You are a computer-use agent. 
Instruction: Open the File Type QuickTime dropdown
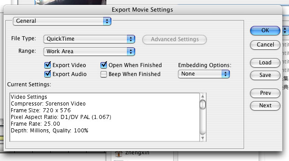pos(89,39)
